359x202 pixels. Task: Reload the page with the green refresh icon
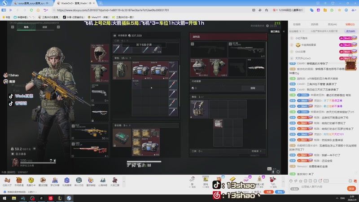point(31,10)
